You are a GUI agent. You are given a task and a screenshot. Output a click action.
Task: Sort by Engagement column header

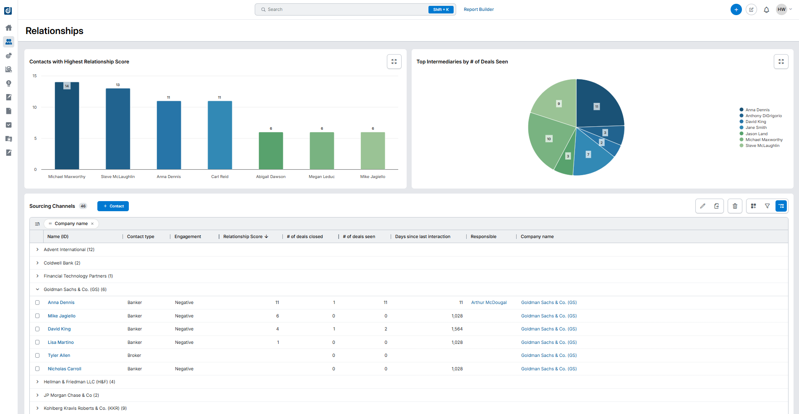tap(188, 237)
